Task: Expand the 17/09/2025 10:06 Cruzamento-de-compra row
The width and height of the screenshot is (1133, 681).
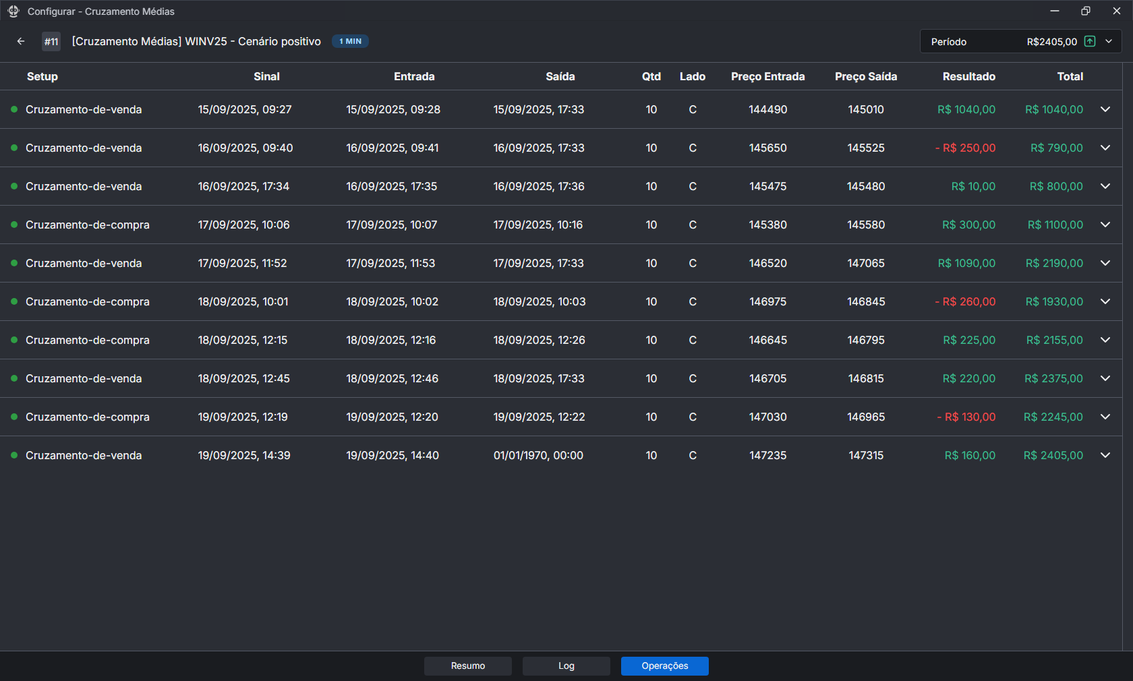Action: click(1105, 225)
